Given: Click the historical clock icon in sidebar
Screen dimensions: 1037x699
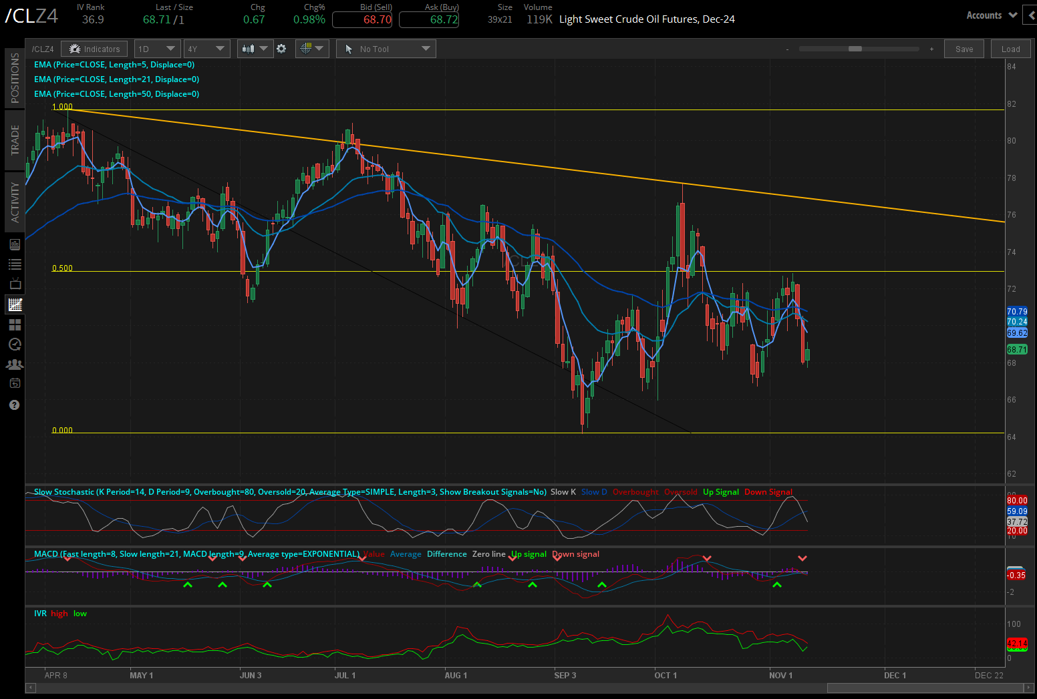Looking at the screenshot, I should pyautogui.click(x=14, y=344).
